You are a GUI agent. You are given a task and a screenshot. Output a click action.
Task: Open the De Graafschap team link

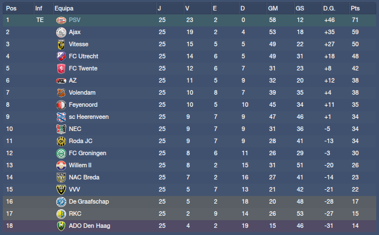86,201
